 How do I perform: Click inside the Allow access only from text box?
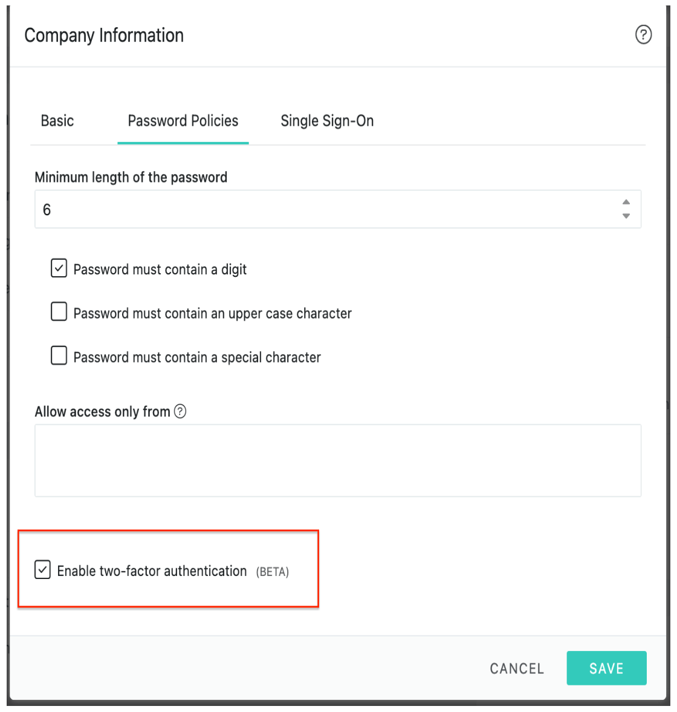338,461
